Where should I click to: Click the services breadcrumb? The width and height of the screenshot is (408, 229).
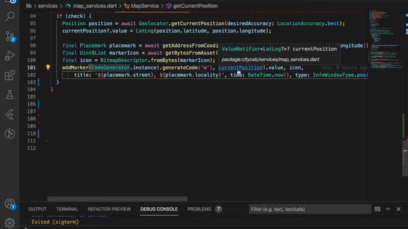coord(48,6)
